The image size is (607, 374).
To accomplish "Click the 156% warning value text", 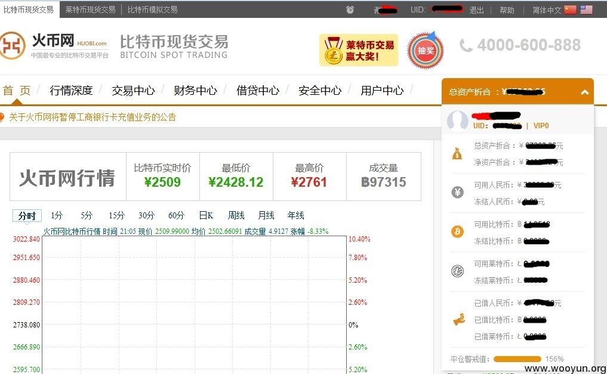I will point(554,359).
